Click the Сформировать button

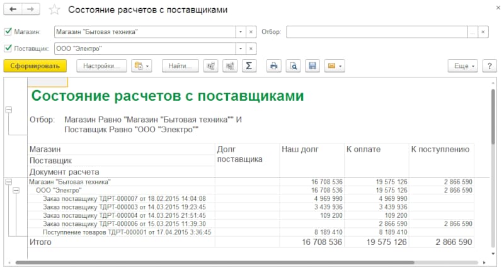click(x=35, y=65)
